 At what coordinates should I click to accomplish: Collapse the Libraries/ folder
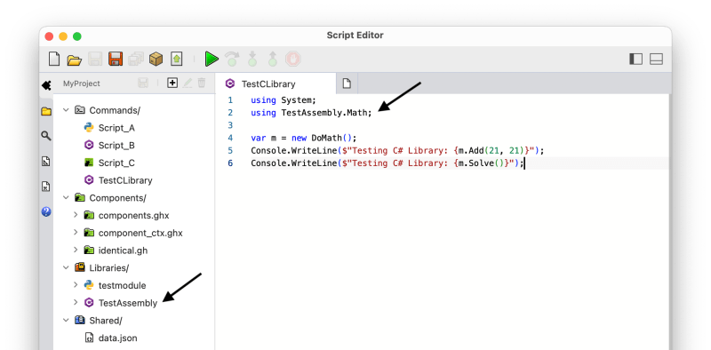click(66, 267)
